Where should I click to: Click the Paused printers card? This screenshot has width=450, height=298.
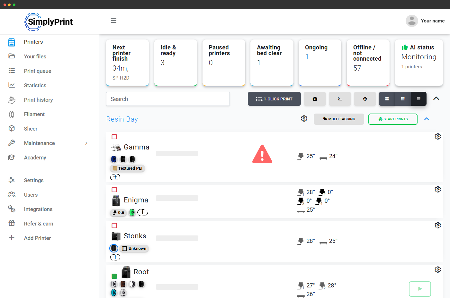[x=224, y=63]
